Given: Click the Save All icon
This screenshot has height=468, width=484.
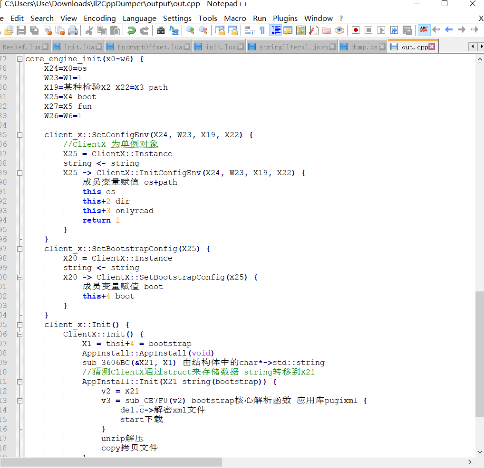Looking at the screenshot, I should (x=34, y=30).
